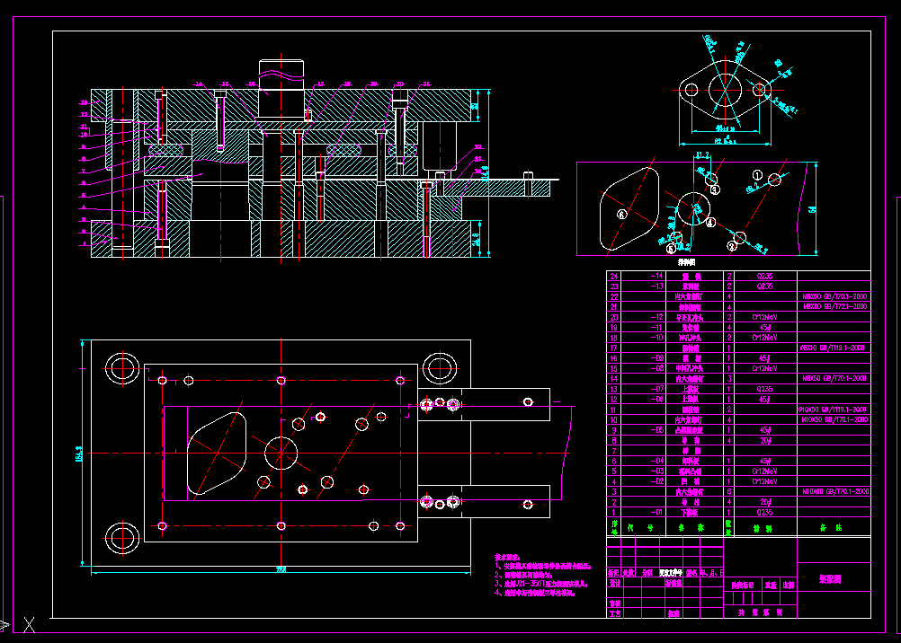Click the large center circle in the plan view
The height and width of the screenshot is (643, 901).
pos(281,453)
